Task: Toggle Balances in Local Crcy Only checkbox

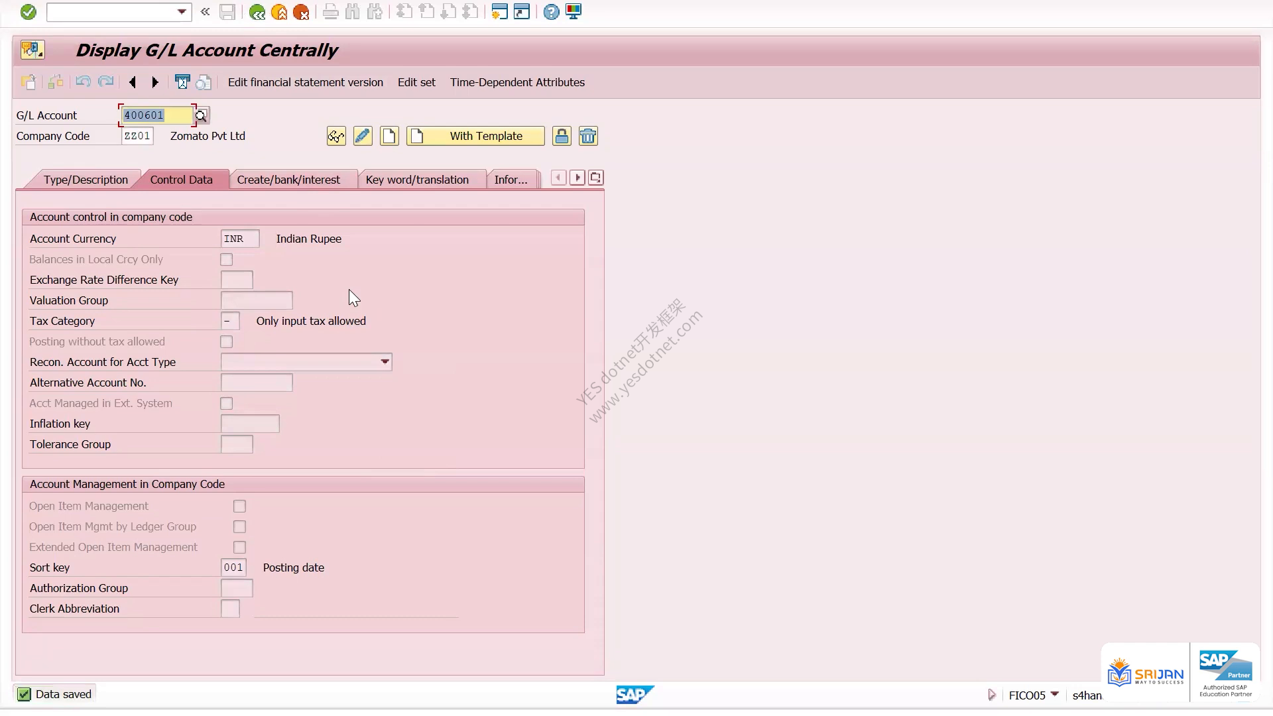Action: tap(227, 259)
